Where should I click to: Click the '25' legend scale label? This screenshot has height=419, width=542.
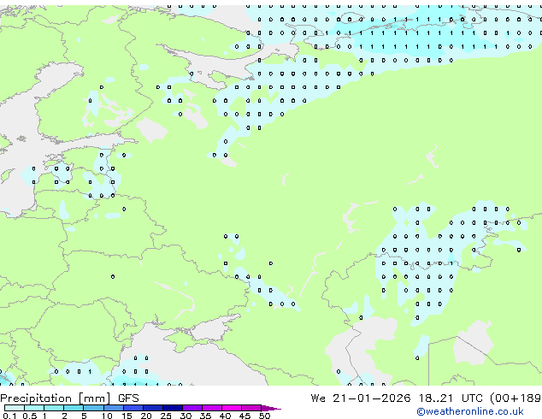coord(166,416)
